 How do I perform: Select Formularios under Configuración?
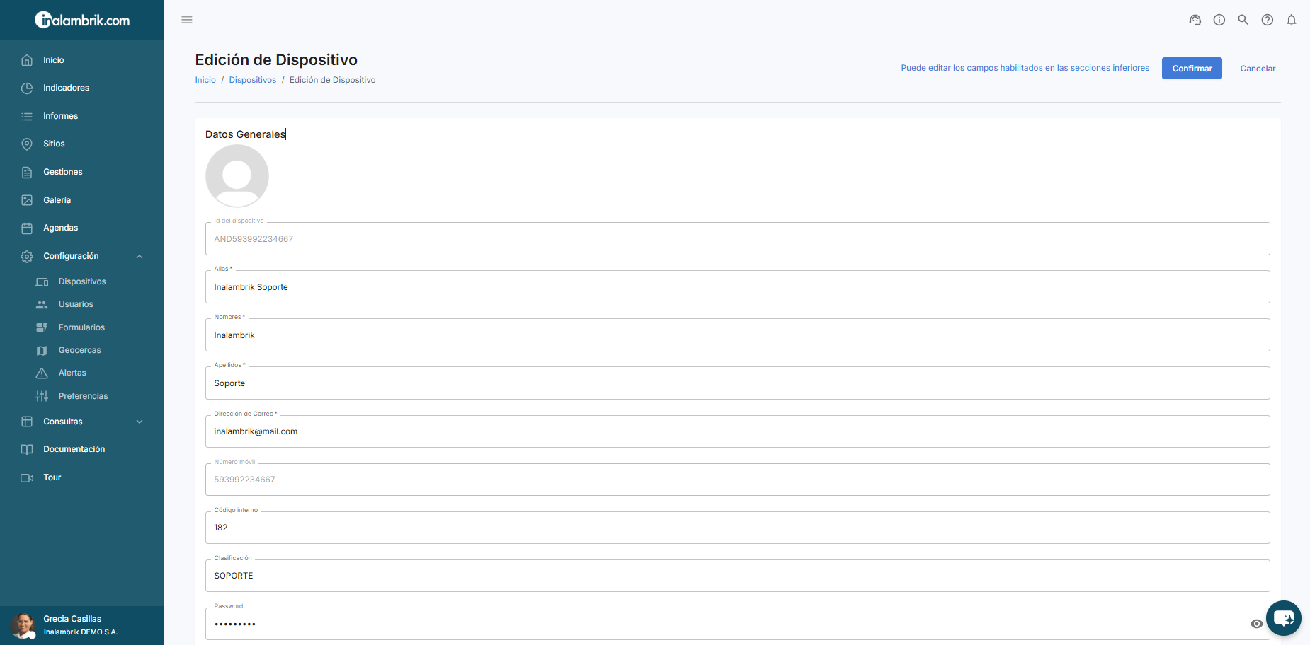pos(81,327)
